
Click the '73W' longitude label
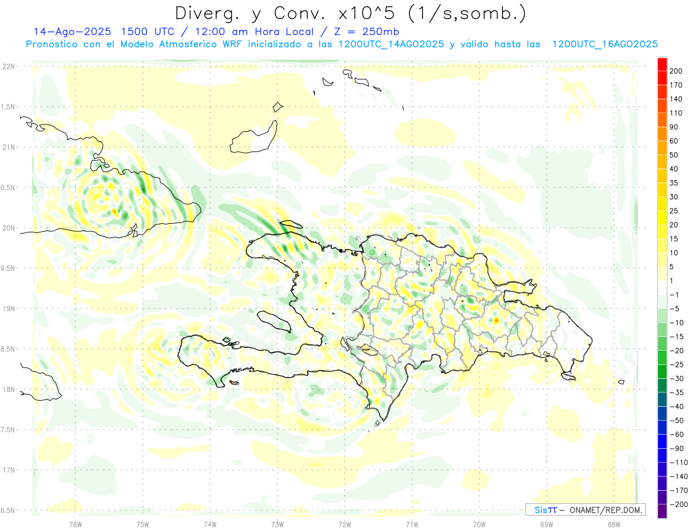point(277,524)
